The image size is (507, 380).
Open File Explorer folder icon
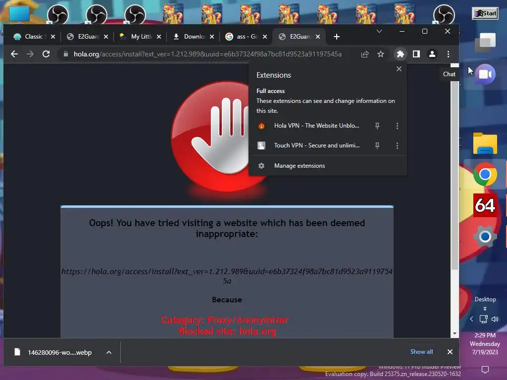coord(485,143)
